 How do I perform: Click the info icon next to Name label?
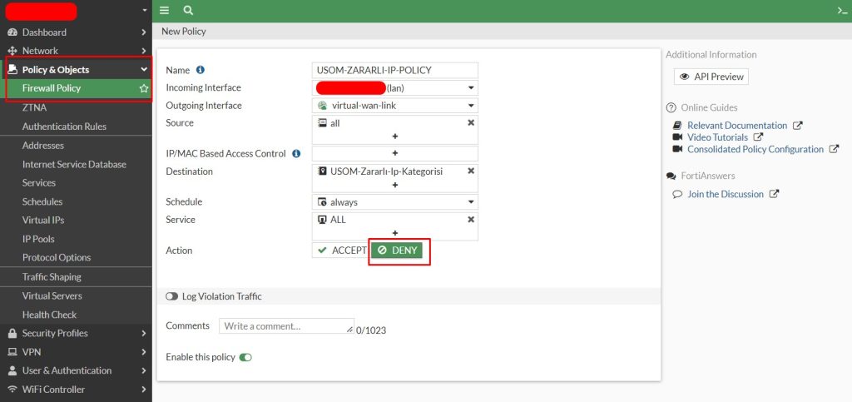201,70
